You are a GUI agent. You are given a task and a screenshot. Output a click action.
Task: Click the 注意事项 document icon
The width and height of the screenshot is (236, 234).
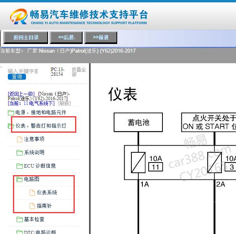coord(19,139)
